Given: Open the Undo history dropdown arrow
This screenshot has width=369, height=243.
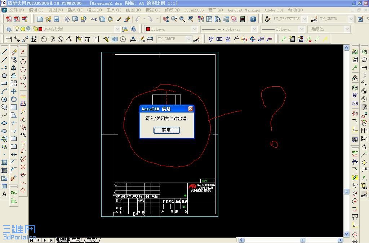Looking at the screenshot, I should point(144,19).
